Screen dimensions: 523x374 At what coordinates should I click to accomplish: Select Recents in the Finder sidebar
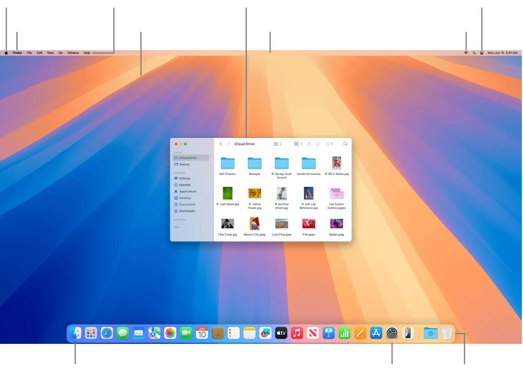[191, 185]
